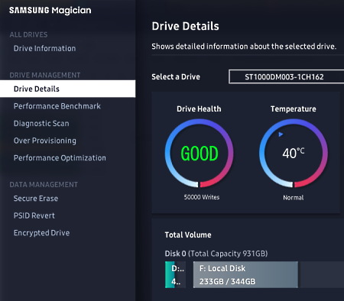Click the '233GB / 344GB' usage text
The width and height of the screenshot is (344, 301).
(227, 281)
